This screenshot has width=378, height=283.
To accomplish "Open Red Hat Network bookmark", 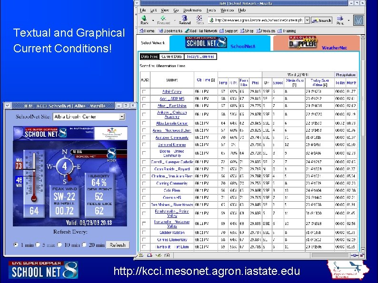I will tap(201, 31).
